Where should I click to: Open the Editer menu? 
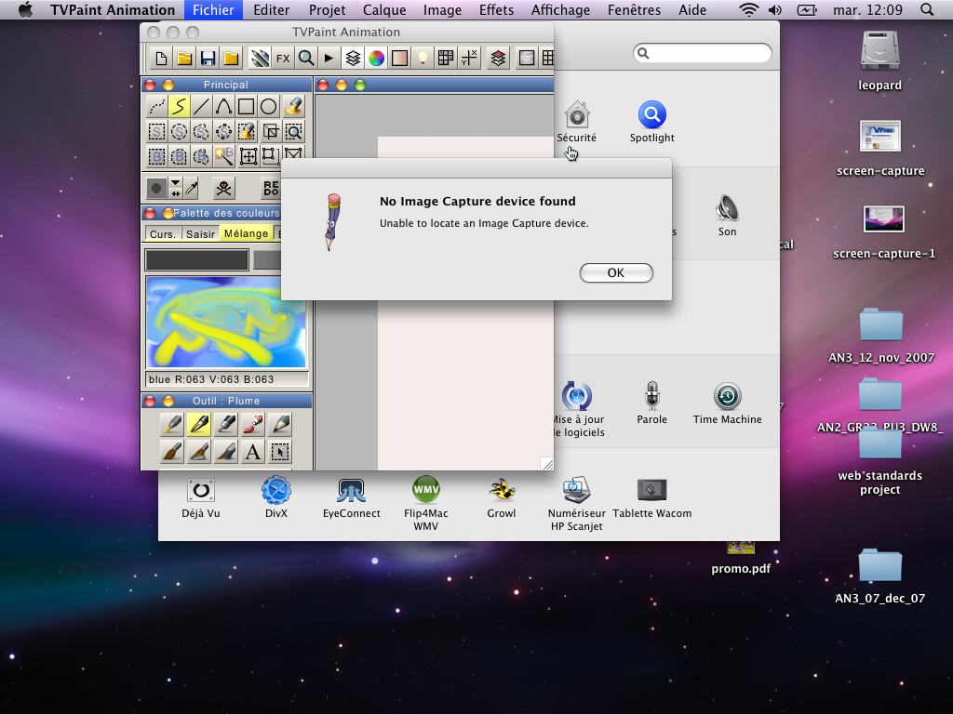click(271, 9)
